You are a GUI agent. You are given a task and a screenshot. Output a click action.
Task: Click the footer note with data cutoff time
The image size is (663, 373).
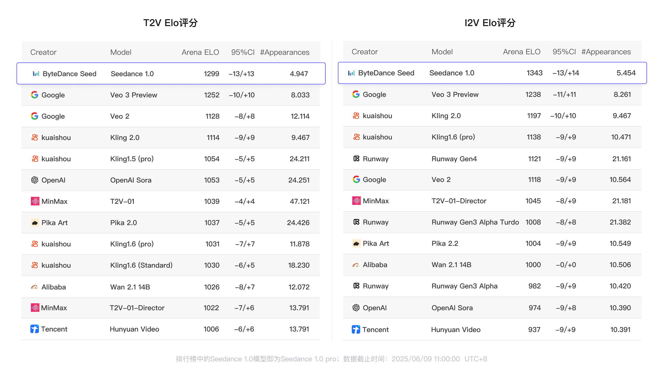click(x=331, y=359)
